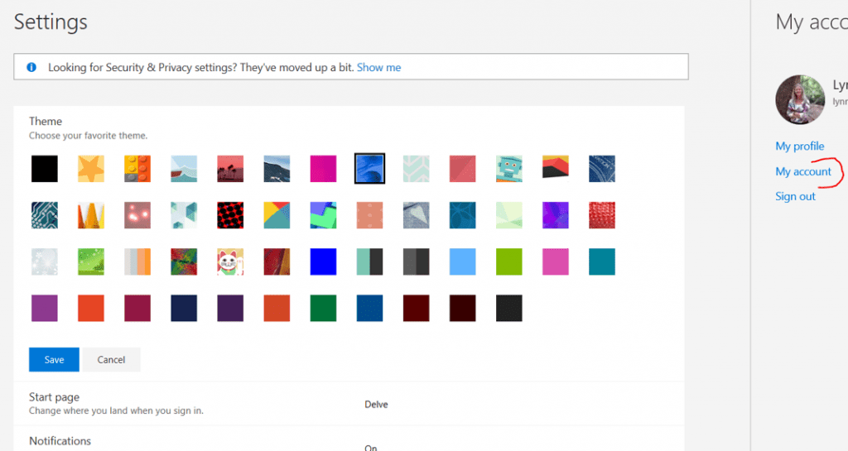Select the mint and charcoal split theme

370,261
